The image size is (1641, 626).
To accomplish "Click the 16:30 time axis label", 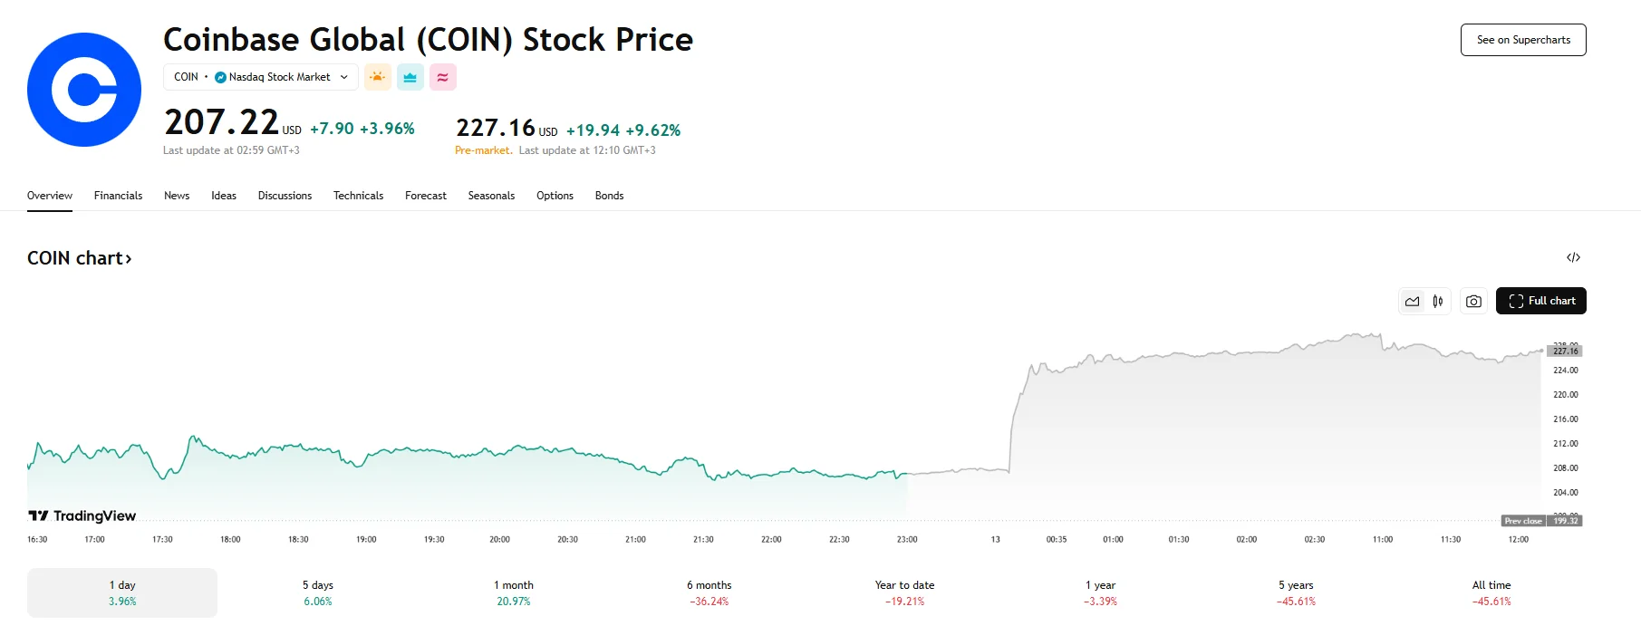I will pyautogui.click(x=37, y=539).
